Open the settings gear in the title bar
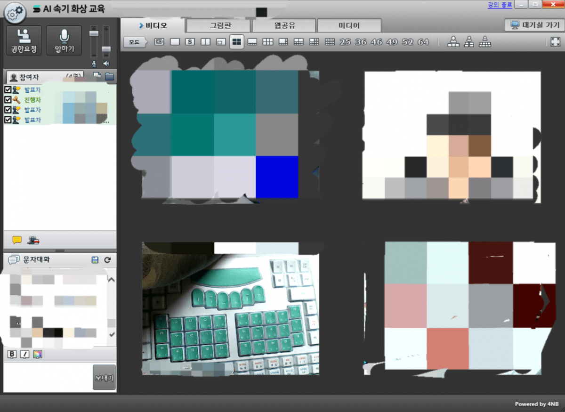The width and height of the screenshot is (565, 412). point(15,11)
